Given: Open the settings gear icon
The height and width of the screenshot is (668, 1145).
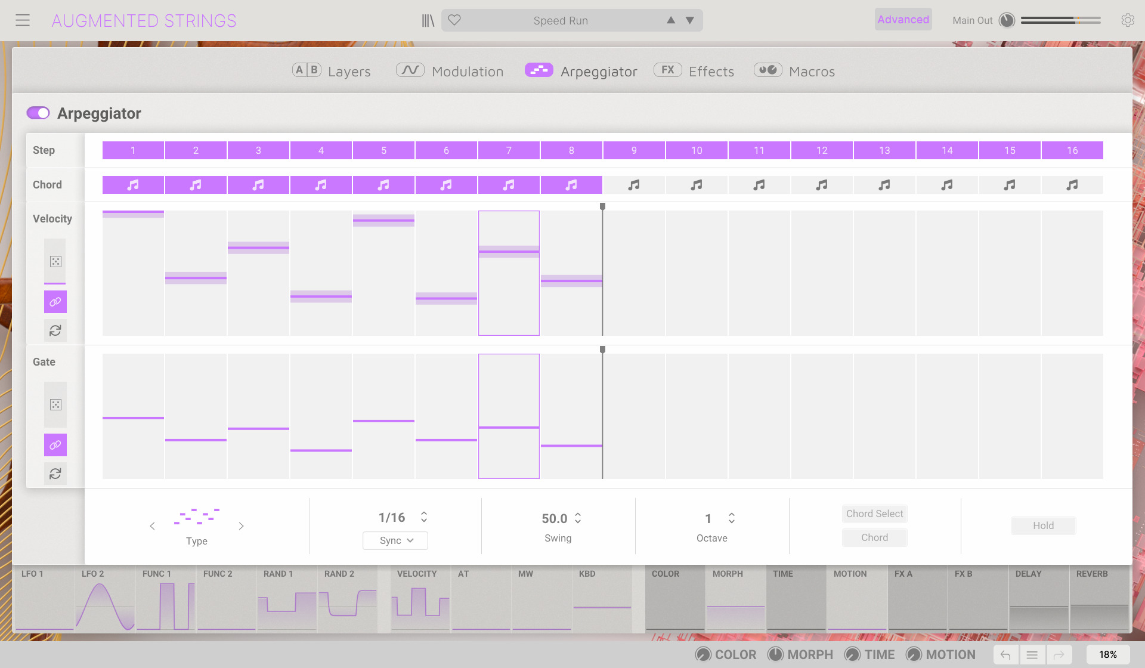Looking at the screenshot, I should (x=1127, y=20).
